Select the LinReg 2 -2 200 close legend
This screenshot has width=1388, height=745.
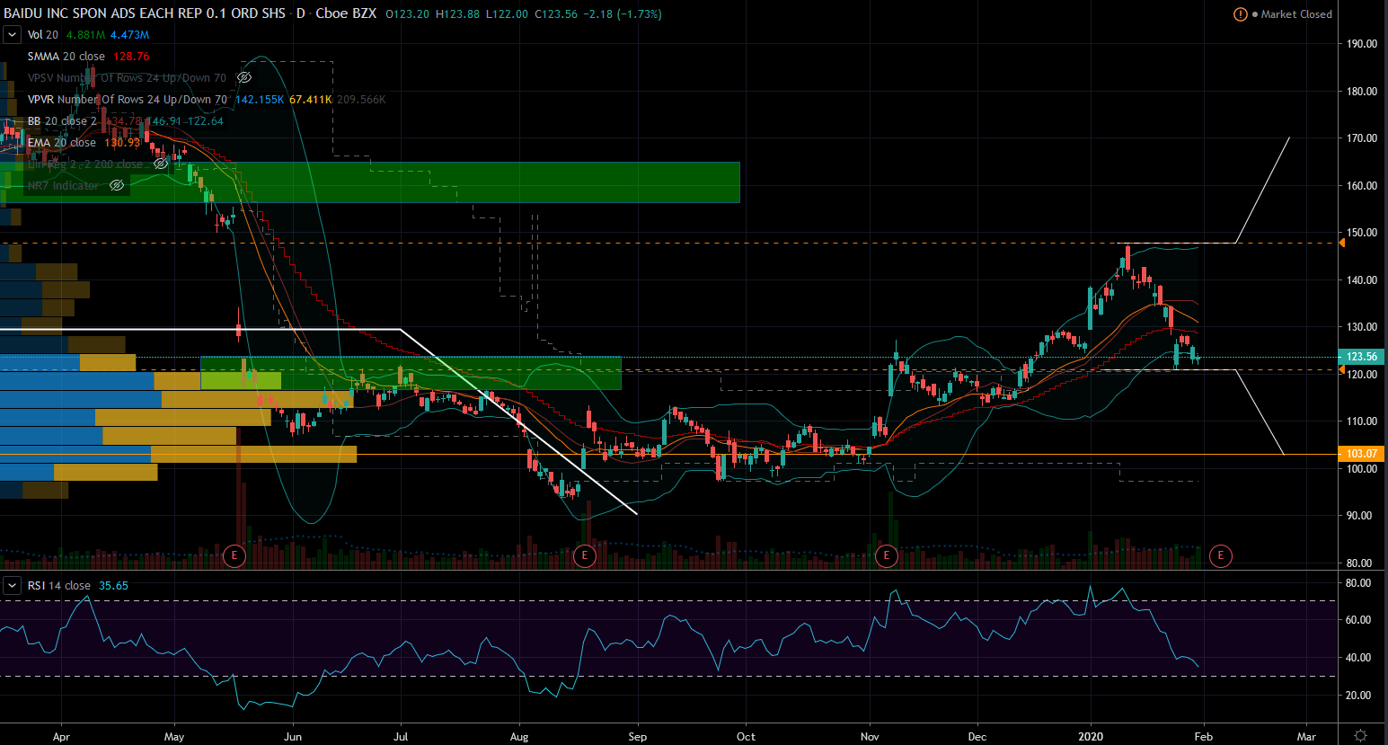click(x=85, y=164)
